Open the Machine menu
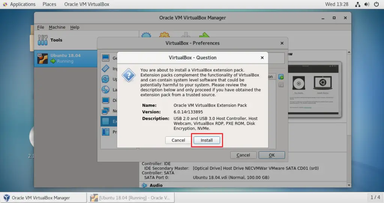Image resolution: width=384 pixels, height=203 pixels. click(x=57, y=27)
